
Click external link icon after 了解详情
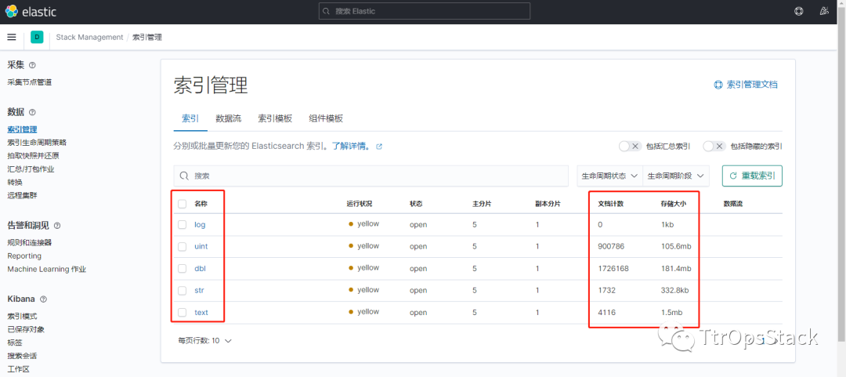[x=379, y=147]
